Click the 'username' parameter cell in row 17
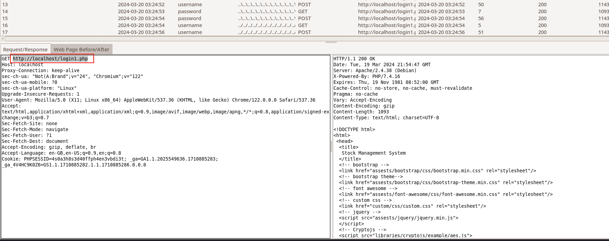This screenshot has height=241, width=609. click(x=190, y=32)
